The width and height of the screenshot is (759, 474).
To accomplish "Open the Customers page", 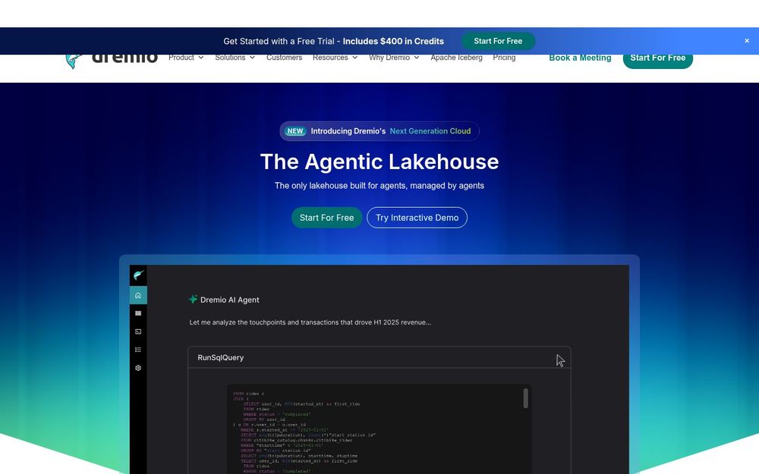I will click(284, 58).
